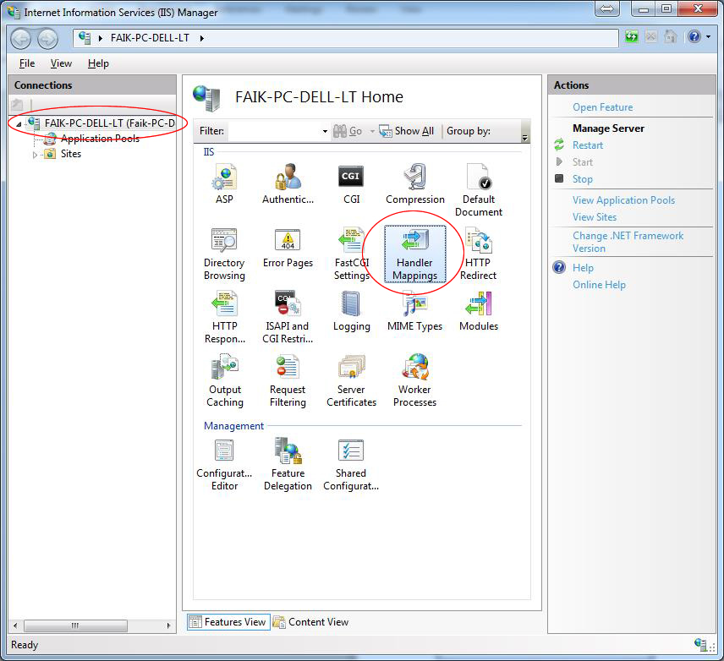Click Stop under Manage Server
The image size is (724, 661).
582,179
